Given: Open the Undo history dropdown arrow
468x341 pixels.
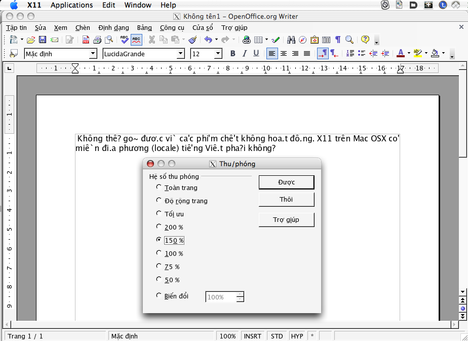Looking at the screenshot, I should coord(216,40).
